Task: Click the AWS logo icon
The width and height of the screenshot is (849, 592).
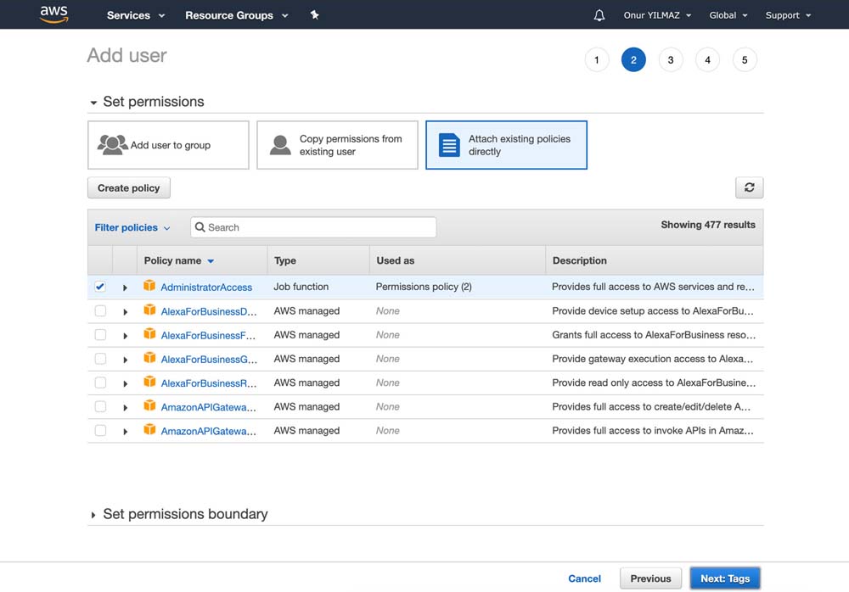Action: [53, 14]
